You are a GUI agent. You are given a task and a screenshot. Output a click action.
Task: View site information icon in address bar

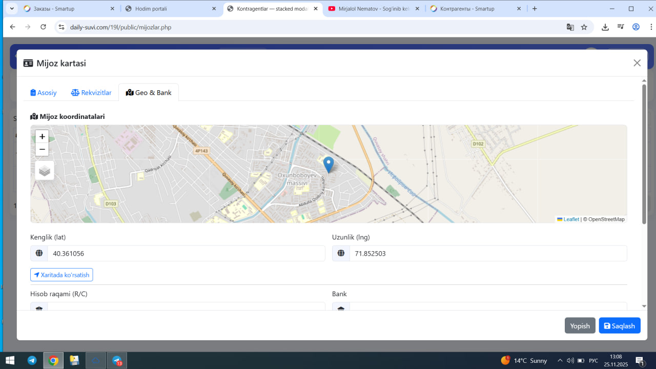(x=61, y=27)
